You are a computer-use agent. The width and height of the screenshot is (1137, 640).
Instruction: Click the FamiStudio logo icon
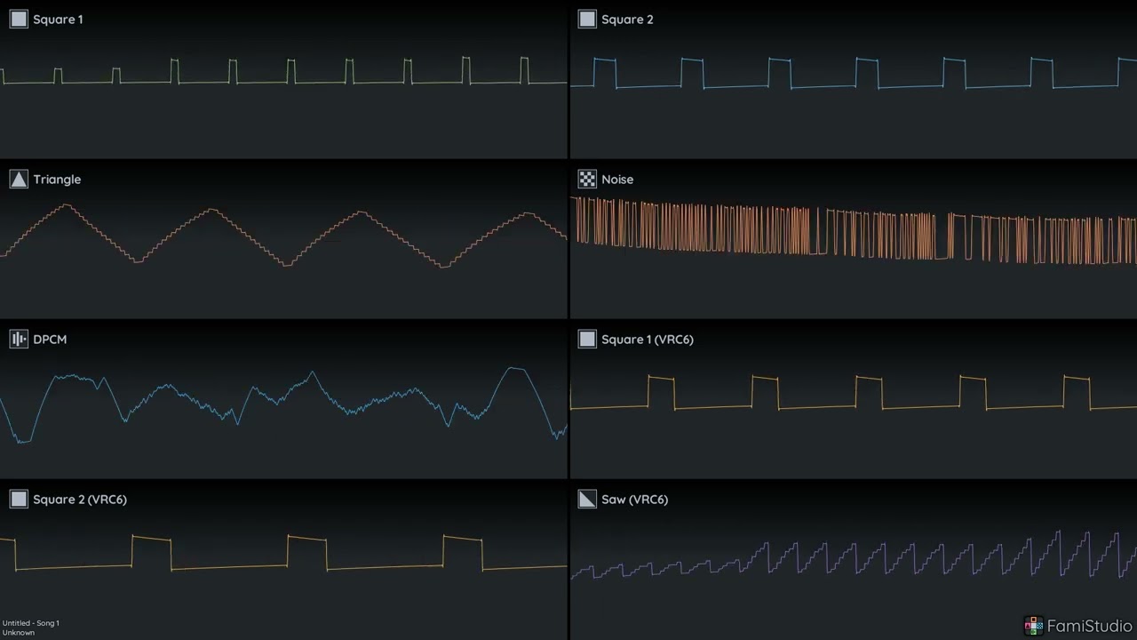tap(1033, 626)
